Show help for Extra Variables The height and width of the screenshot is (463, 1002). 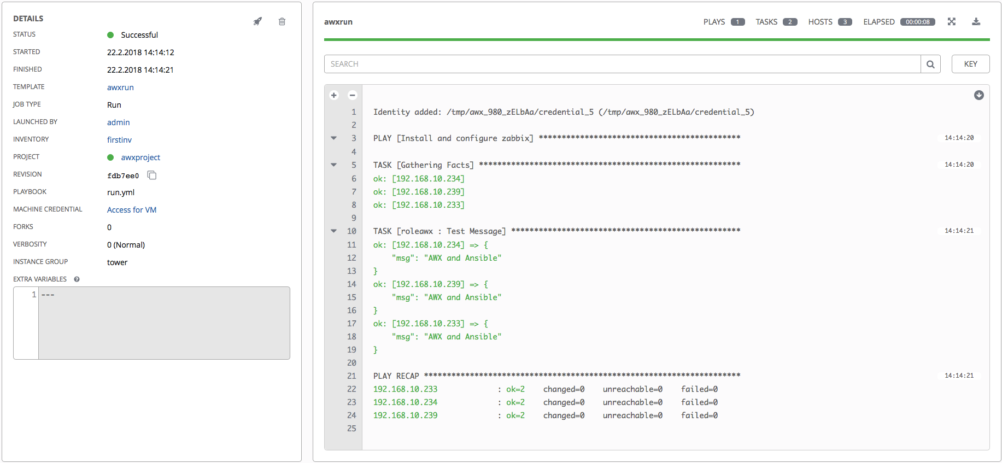click(x=77, y=279)
